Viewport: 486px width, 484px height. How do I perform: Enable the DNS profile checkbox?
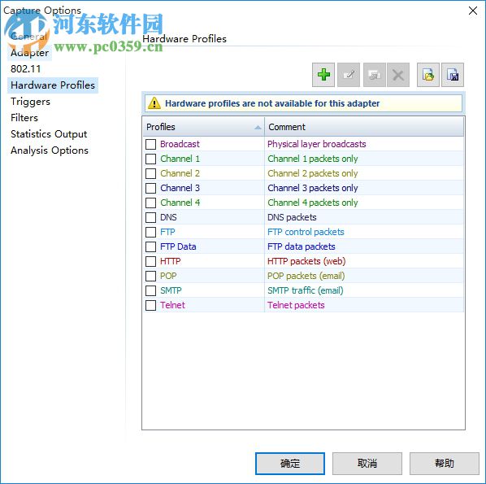click(x=151, y=217)
